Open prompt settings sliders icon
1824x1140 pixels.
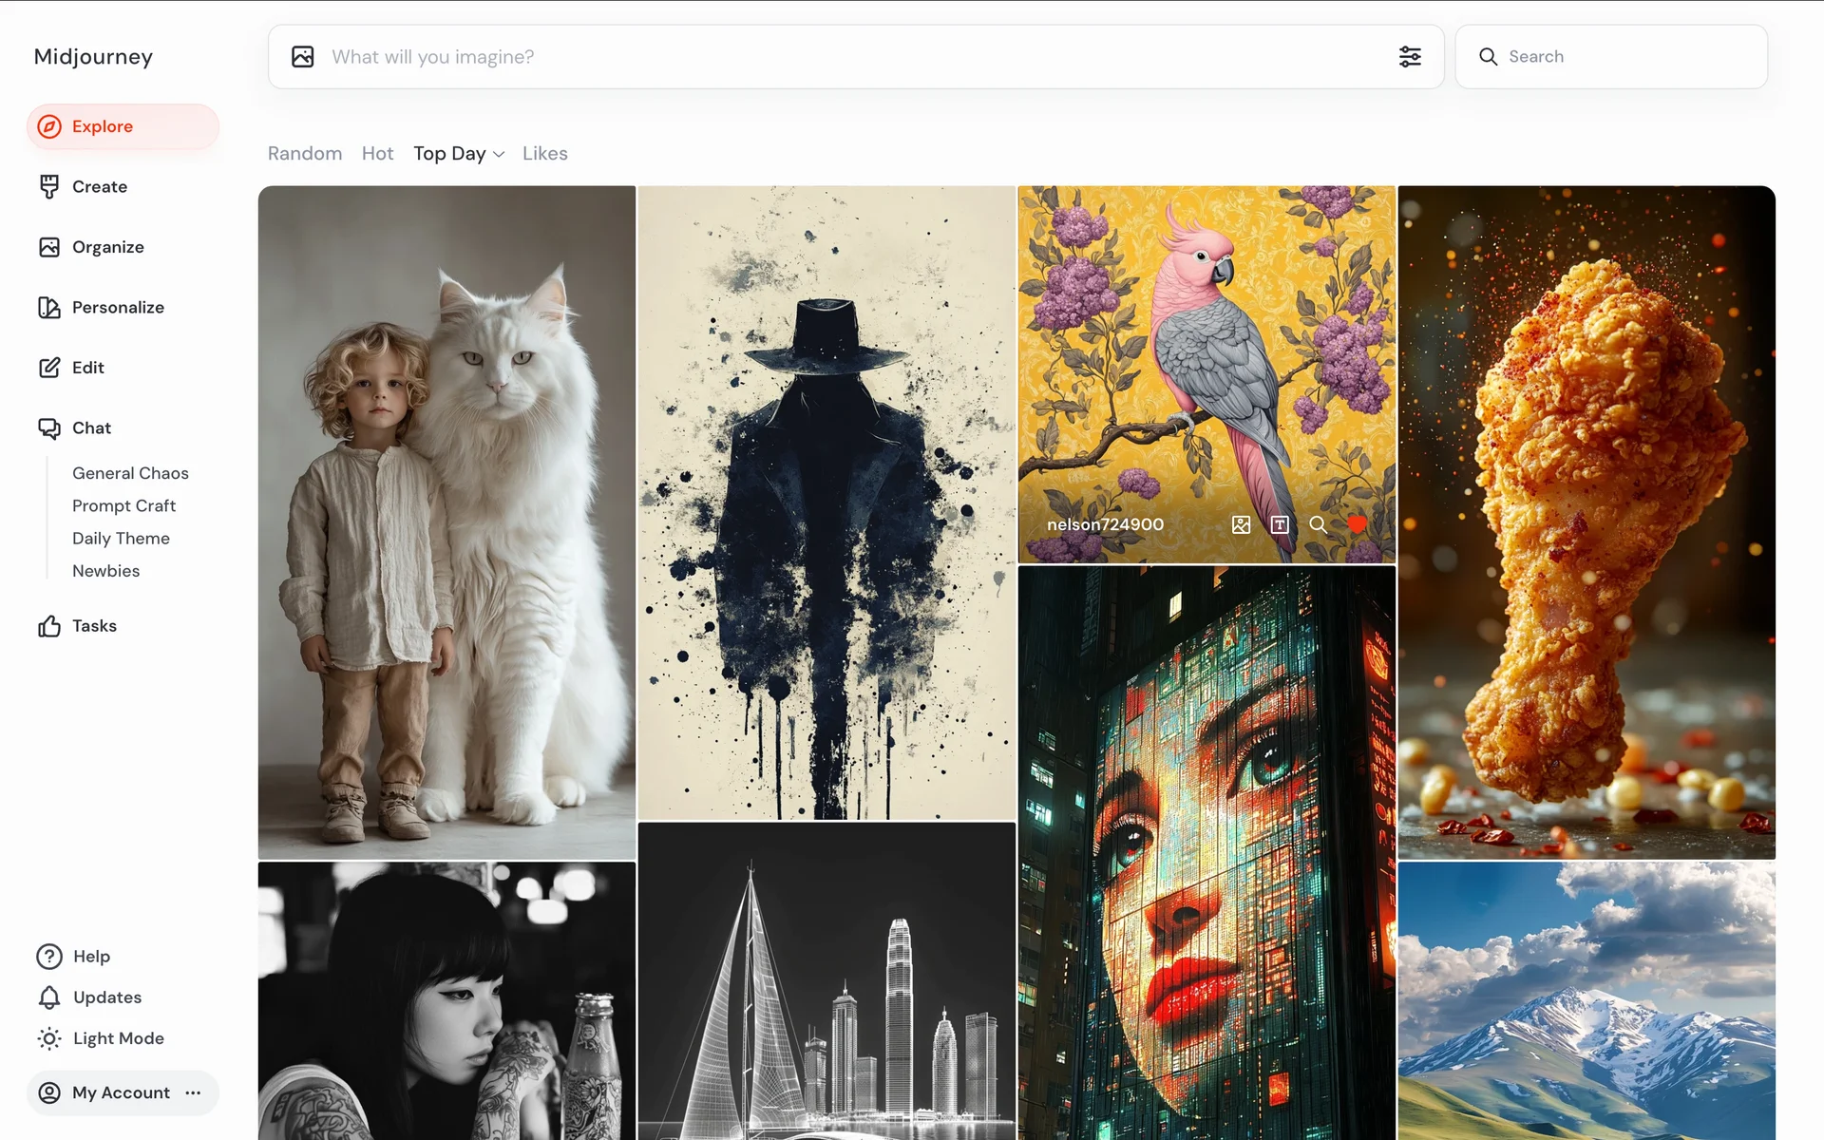click(1410, 57)
